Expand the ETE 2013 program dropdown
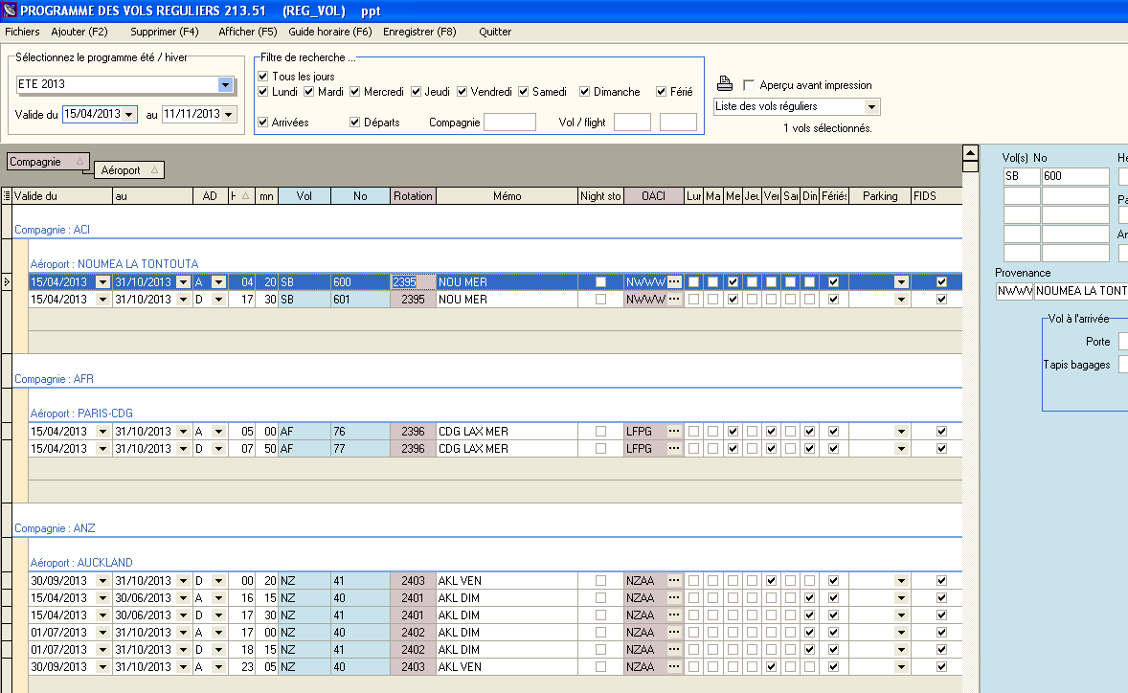The height and width of the screenshot is (693, 1128). pos(225,85)
